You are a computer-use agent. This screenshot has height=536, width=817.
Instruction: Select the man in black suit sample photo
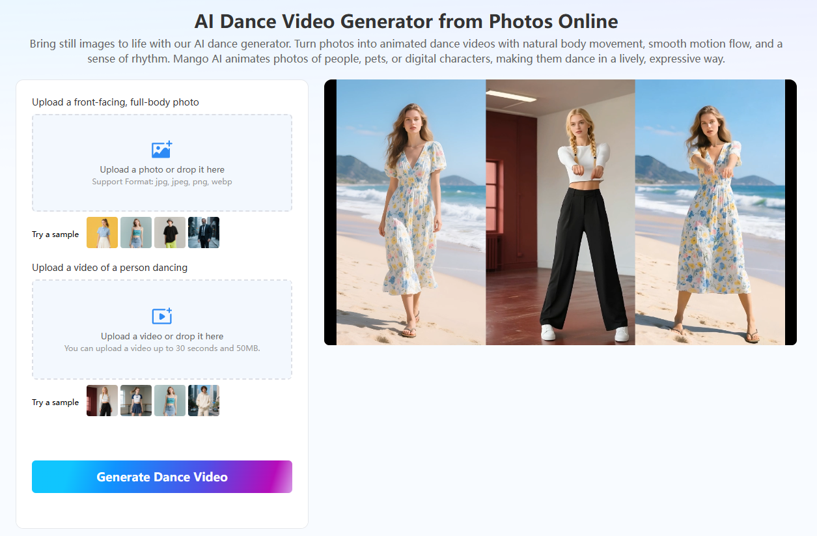click(204, 233)
